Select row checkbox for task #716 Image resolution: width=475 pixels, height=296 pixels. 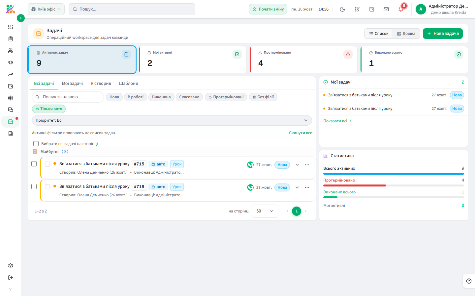point(34,186)
